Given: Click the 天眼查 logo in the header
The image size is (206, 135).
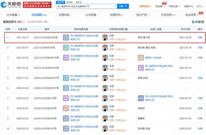Looking at the screenshot, I should pos(11,5).
